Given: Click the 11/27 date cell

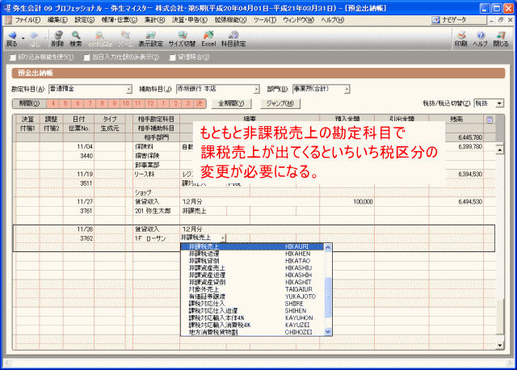Looking at the screenshot, I should (x=78, y=202).
